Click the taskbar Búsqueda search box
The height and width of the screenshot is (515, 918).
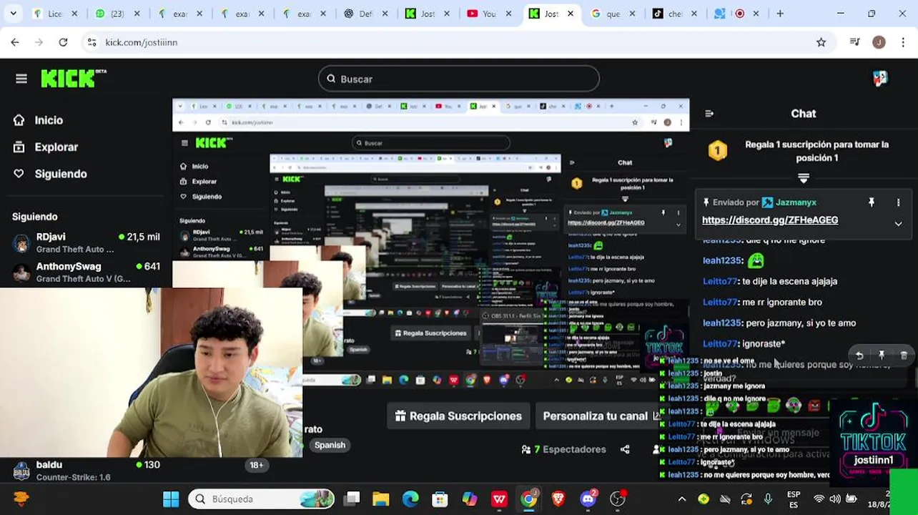click(x=262, y=499)
